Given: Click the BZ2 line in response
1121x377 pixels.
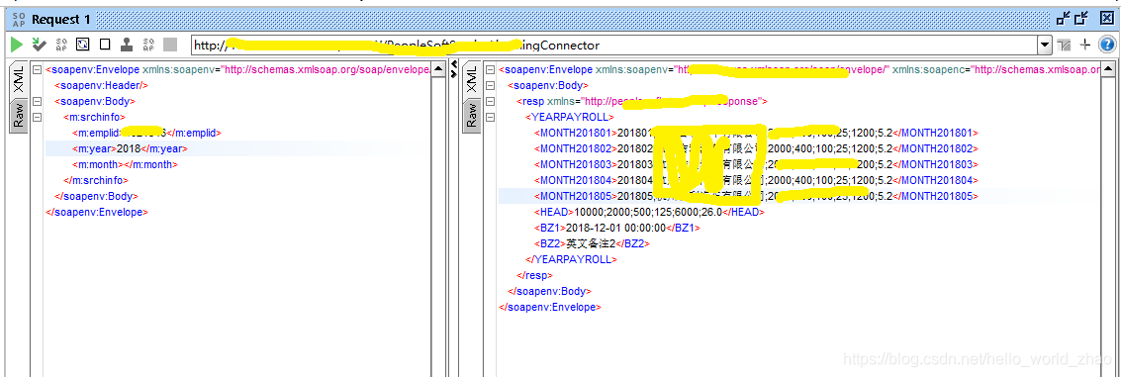Looking at the screenshot, I should point(592,243).
